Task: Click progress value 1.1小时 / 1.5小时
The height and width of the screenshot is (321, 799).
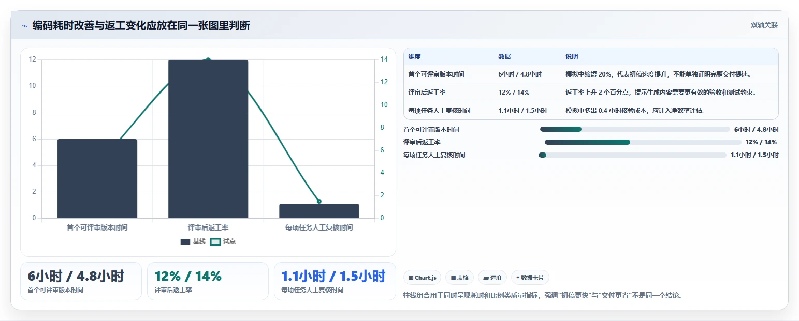Action: click(754, 155)
